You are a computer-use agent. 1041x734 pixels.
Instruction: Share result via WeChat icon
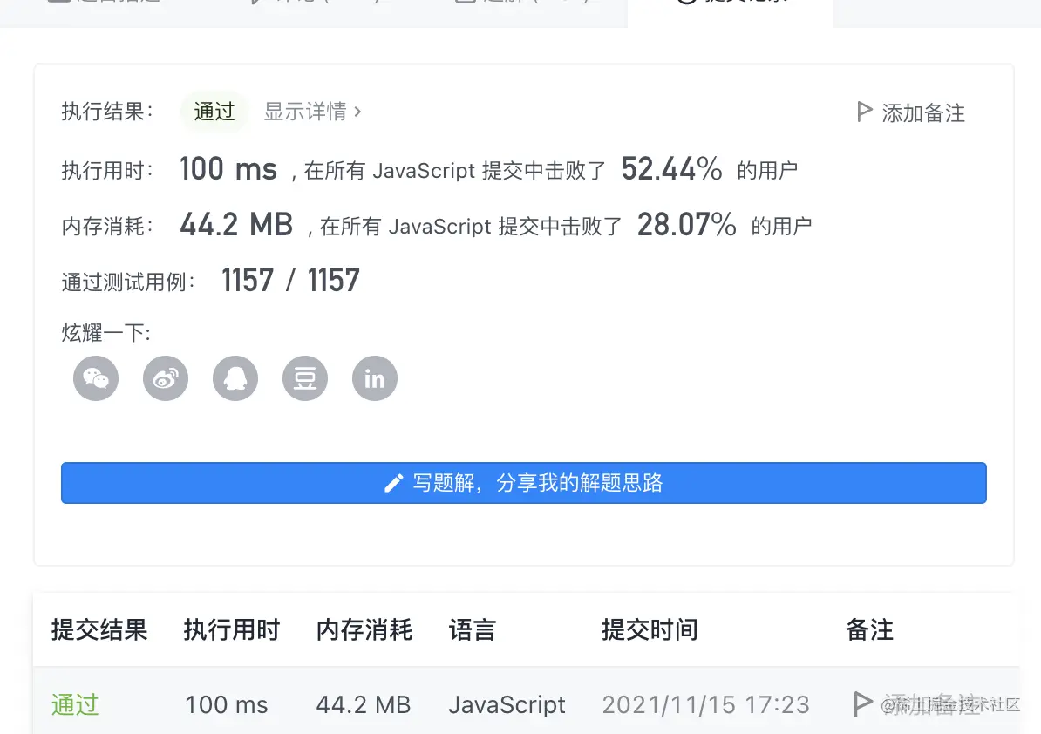(96, 378)
